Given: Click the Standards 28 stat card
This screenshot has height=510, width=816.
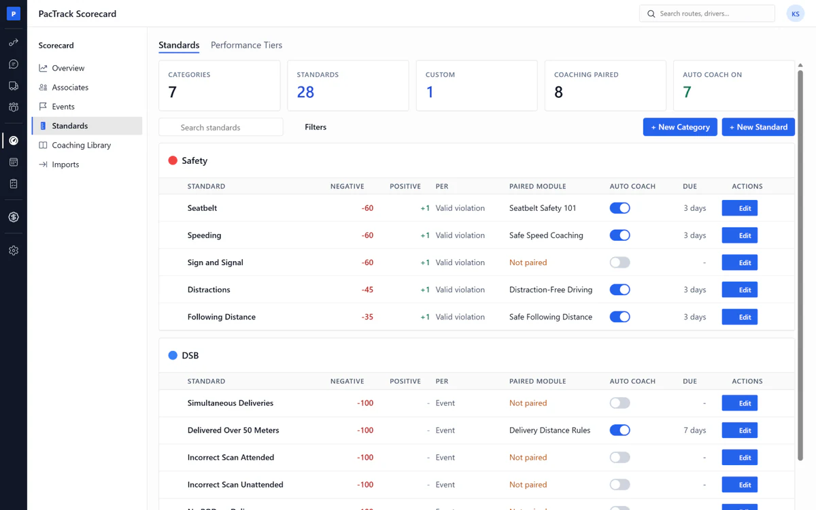Looking at the screenshot, I should tap(348, 86).
